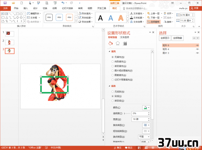Switch to the 设计 Design tab
This screenshot has width=202, height=150.
[x=35, y=8]
